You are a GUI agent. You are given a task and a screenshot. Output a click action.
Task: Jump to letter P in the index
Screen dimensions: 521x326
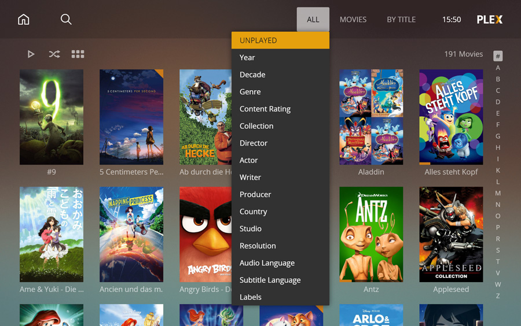click(498, 228)
